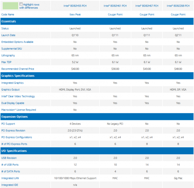Click the $40.00 price cell

pyautogui.click(x=75, y=69)
